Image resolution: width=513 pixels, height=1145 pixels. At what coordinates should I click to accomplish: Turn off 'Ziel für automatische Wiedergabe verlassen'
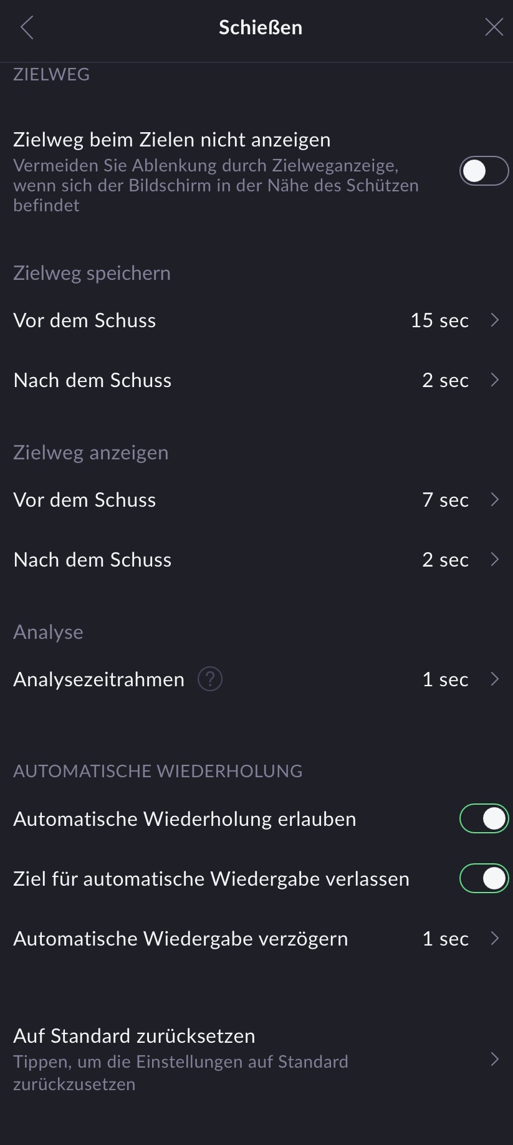pos(484,878)
